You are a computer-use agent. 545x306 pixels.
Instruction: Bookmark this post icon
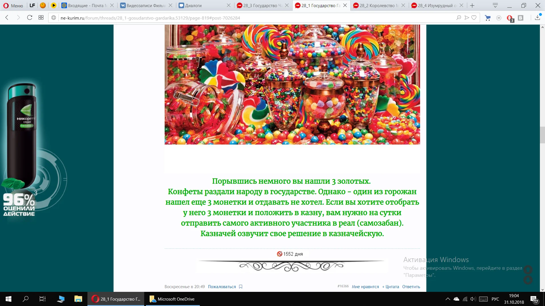241,287
